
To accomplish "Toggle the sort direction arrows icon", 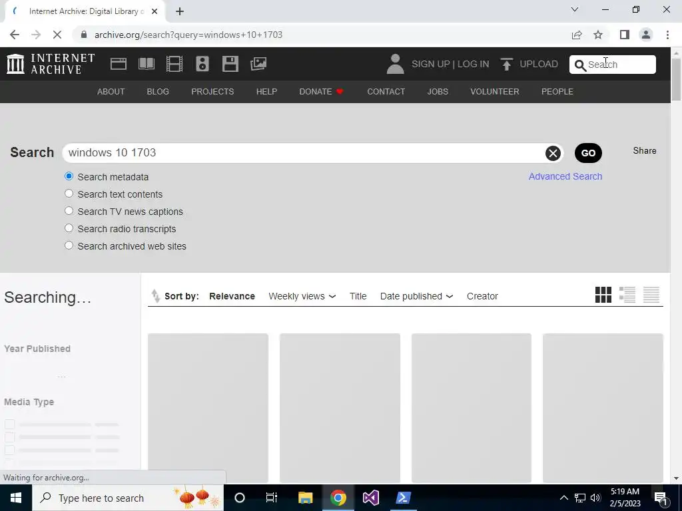I will [x=155, y=296].
